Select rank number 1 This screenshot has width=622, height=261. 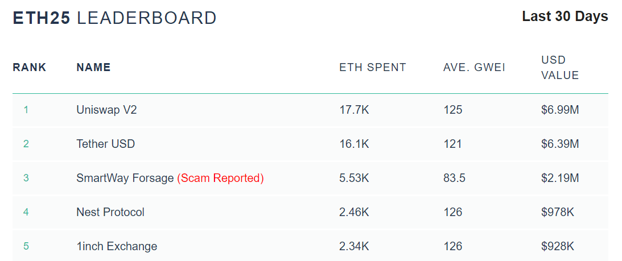26,110
